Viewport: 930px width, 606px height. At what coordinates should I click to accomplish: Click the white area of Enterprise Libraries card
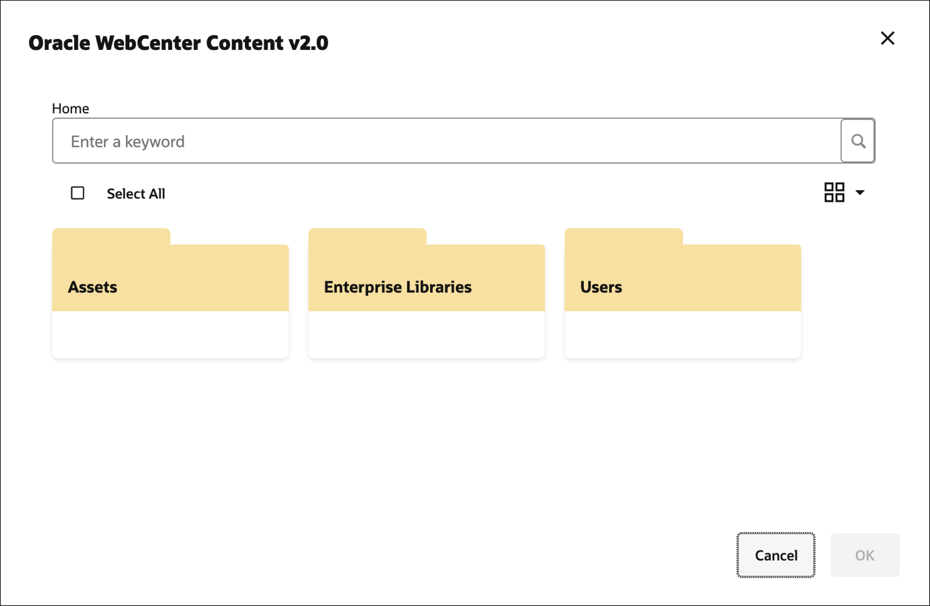(x=426, y=334)
